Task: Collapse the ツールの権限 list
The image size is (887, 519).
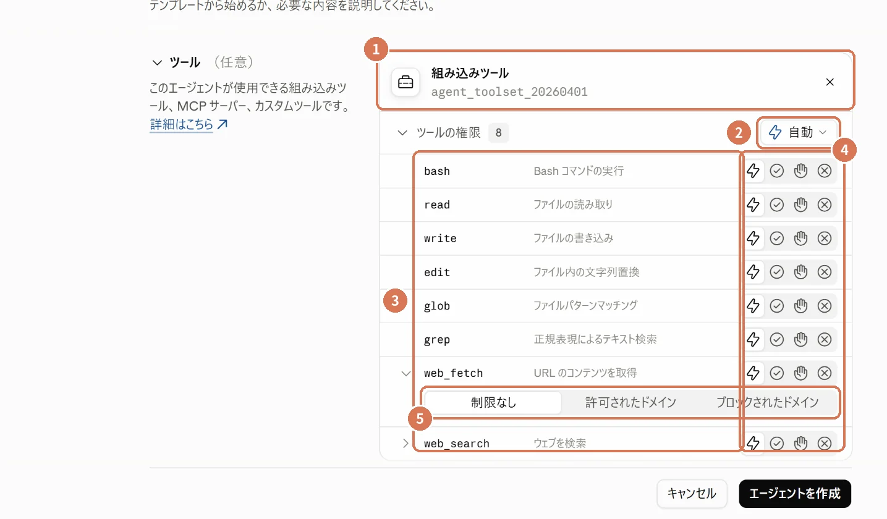Action: coord(402,133)
